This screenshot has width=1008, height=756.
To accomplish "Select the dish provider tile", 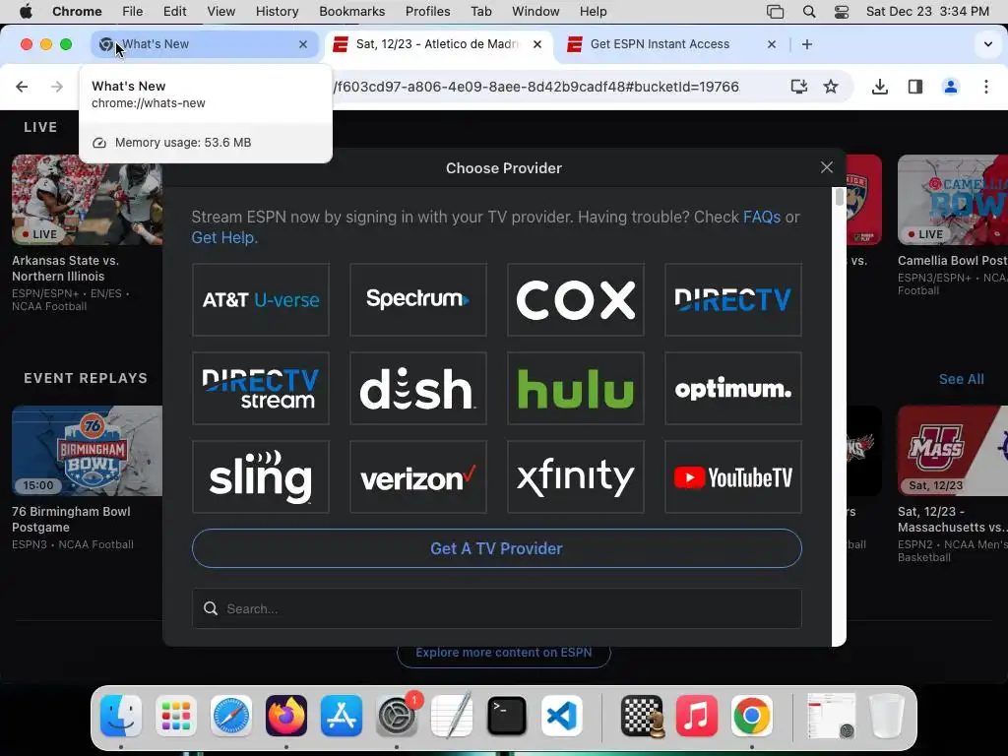I will click(x=417, y=388).
